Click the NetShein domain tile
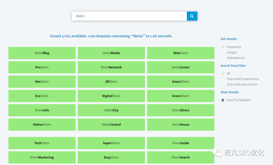The width and height of the screenshot is (273, 165). point(42,81)
